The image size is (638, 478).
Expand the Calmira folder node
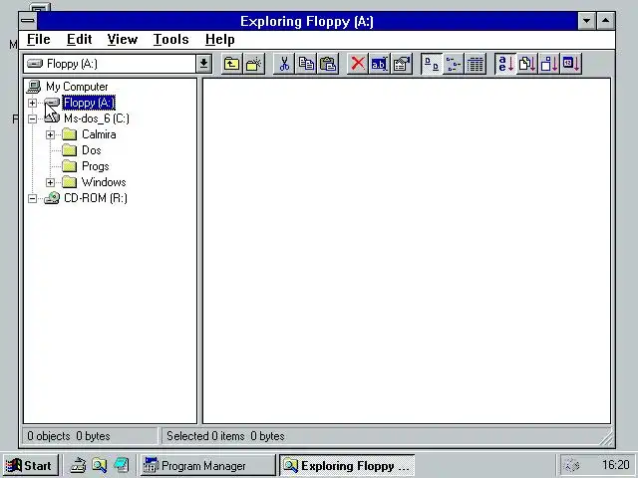click(x=50, y=134)
